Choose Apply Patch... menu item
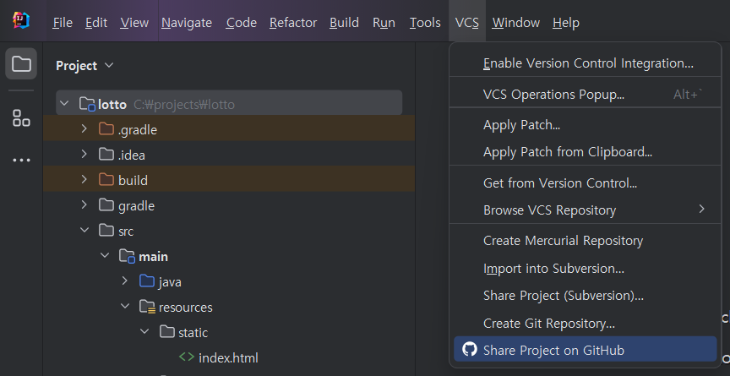The height and width of the screenshot is (376, 730). coord(586,125)
